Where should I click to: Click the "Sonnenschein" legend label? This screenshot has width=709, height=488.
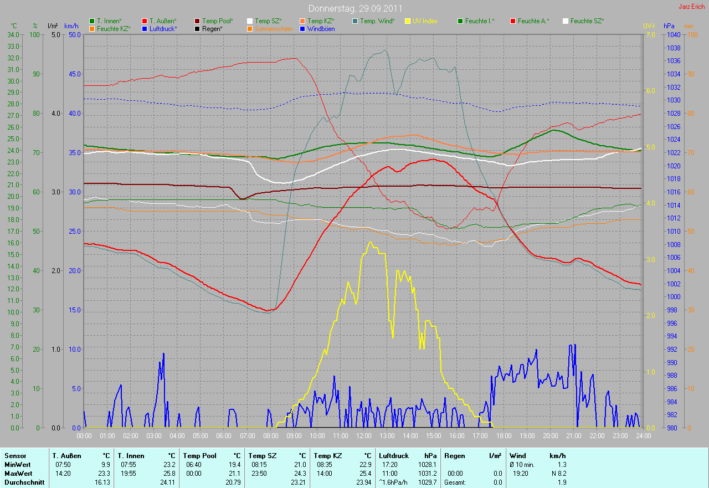pyautogui.click(x=274, y=28)
